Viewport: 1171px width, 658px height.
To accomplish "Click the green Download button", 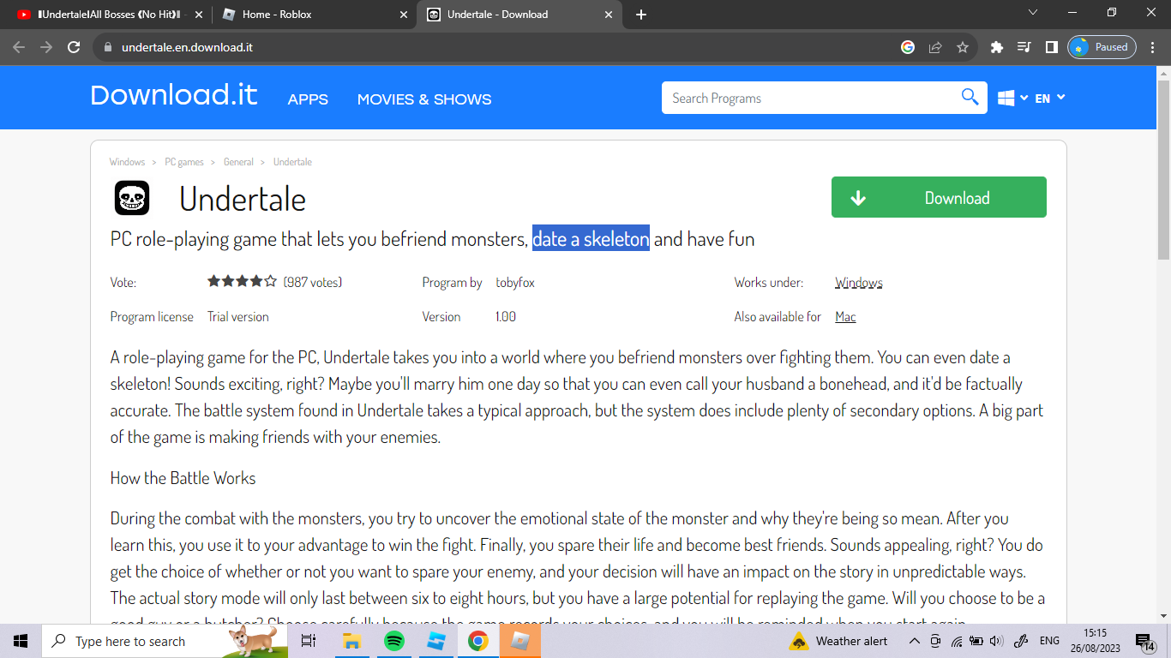I will (x=939, y=198).
